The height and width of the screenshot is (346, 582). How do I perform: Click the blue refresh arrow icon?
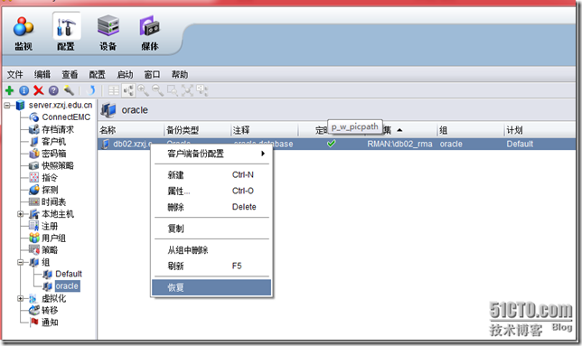point(91,90)
